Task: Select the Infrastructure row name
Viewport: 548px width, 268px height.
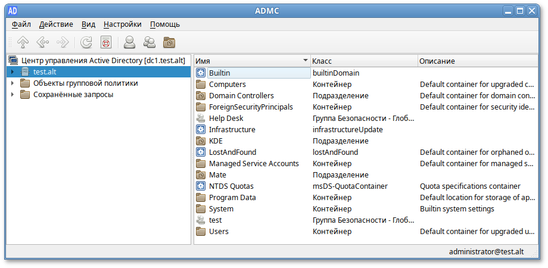Action: [232, 129]
